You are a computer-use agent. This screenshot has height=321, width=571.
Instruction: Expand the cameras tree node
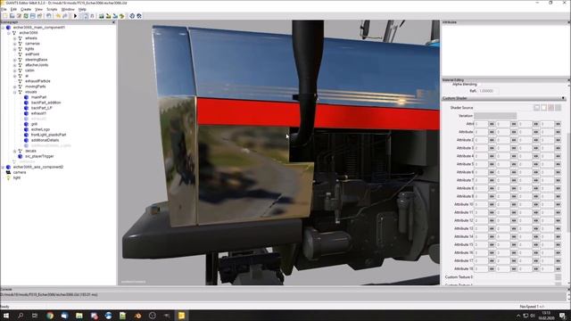click(x=14, y=44)
